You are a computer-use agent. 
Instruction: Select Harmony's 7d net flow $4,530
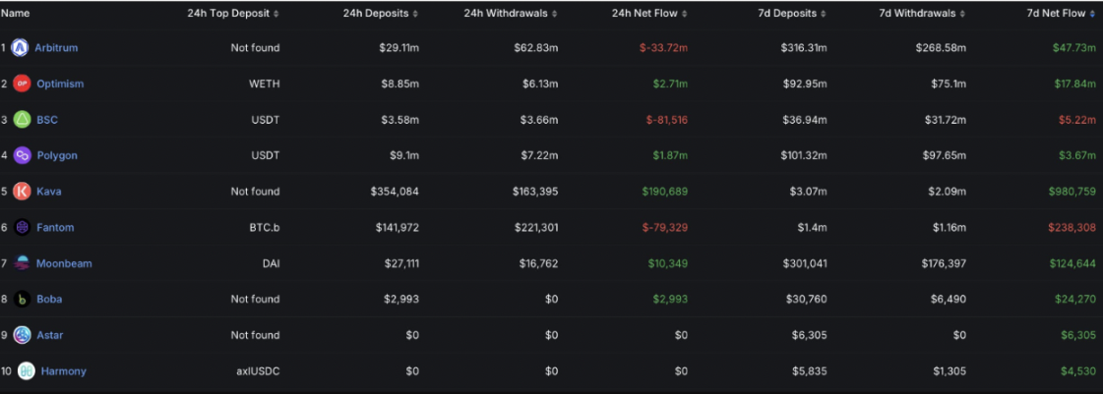1078,370
